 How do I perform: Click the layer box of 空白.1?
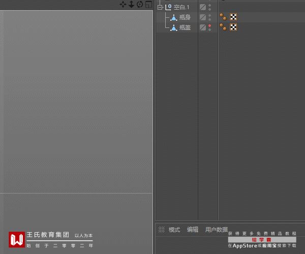(203, 7)
